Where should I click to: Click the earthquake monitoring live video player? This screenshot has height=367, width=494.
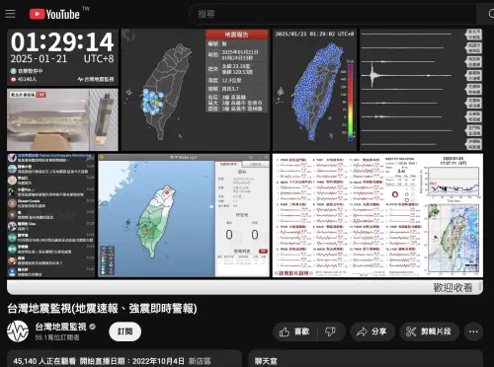coord(245,161)
